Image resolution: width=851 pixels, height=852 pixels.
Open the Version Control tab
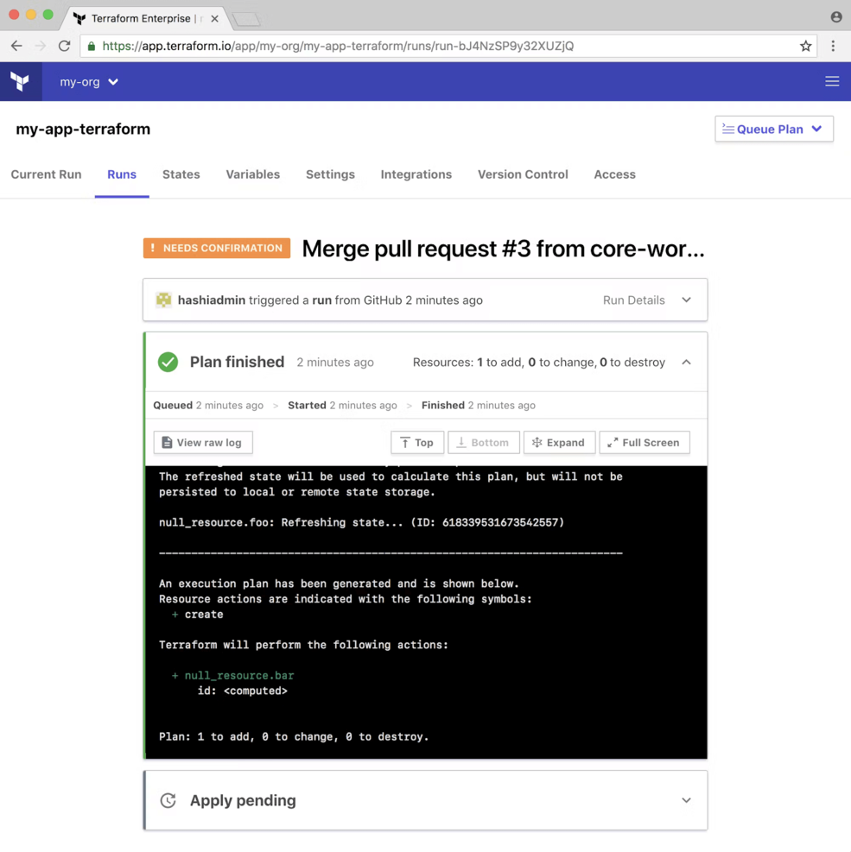pos(522,174)
